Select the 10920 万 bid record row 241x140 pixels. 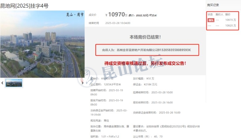click(222, 25)
